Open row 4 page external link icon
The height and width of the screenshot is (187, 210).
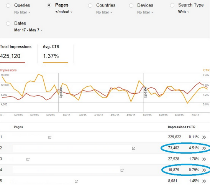pos(122,170)
